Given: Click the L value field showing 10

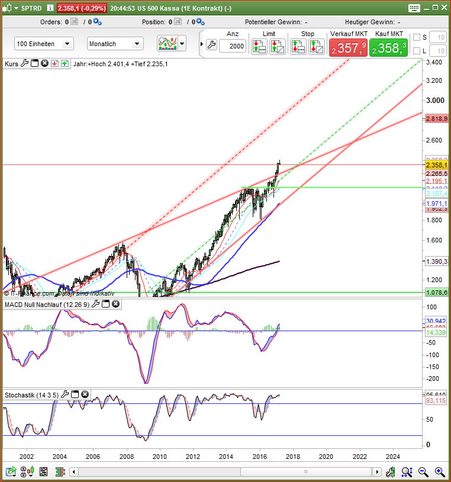Looking at the screenshot, I should (438, 51).
